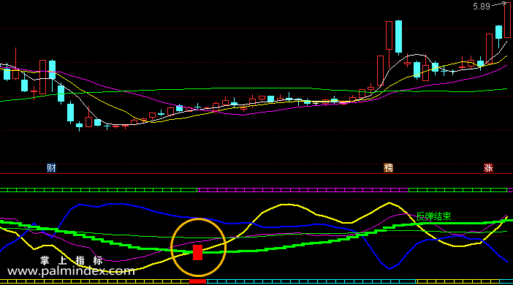
Task: Open the www.palmindex.com watermark link
Action: 71,271
